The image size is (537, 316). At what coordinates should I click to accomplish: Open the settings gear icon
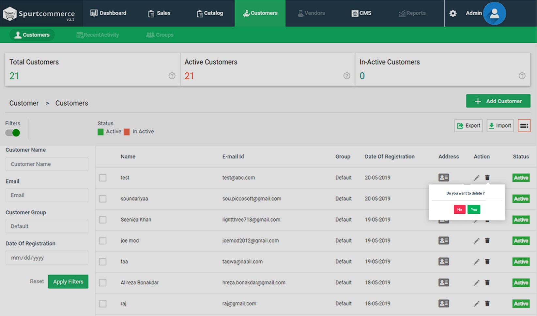pos(453,13)
